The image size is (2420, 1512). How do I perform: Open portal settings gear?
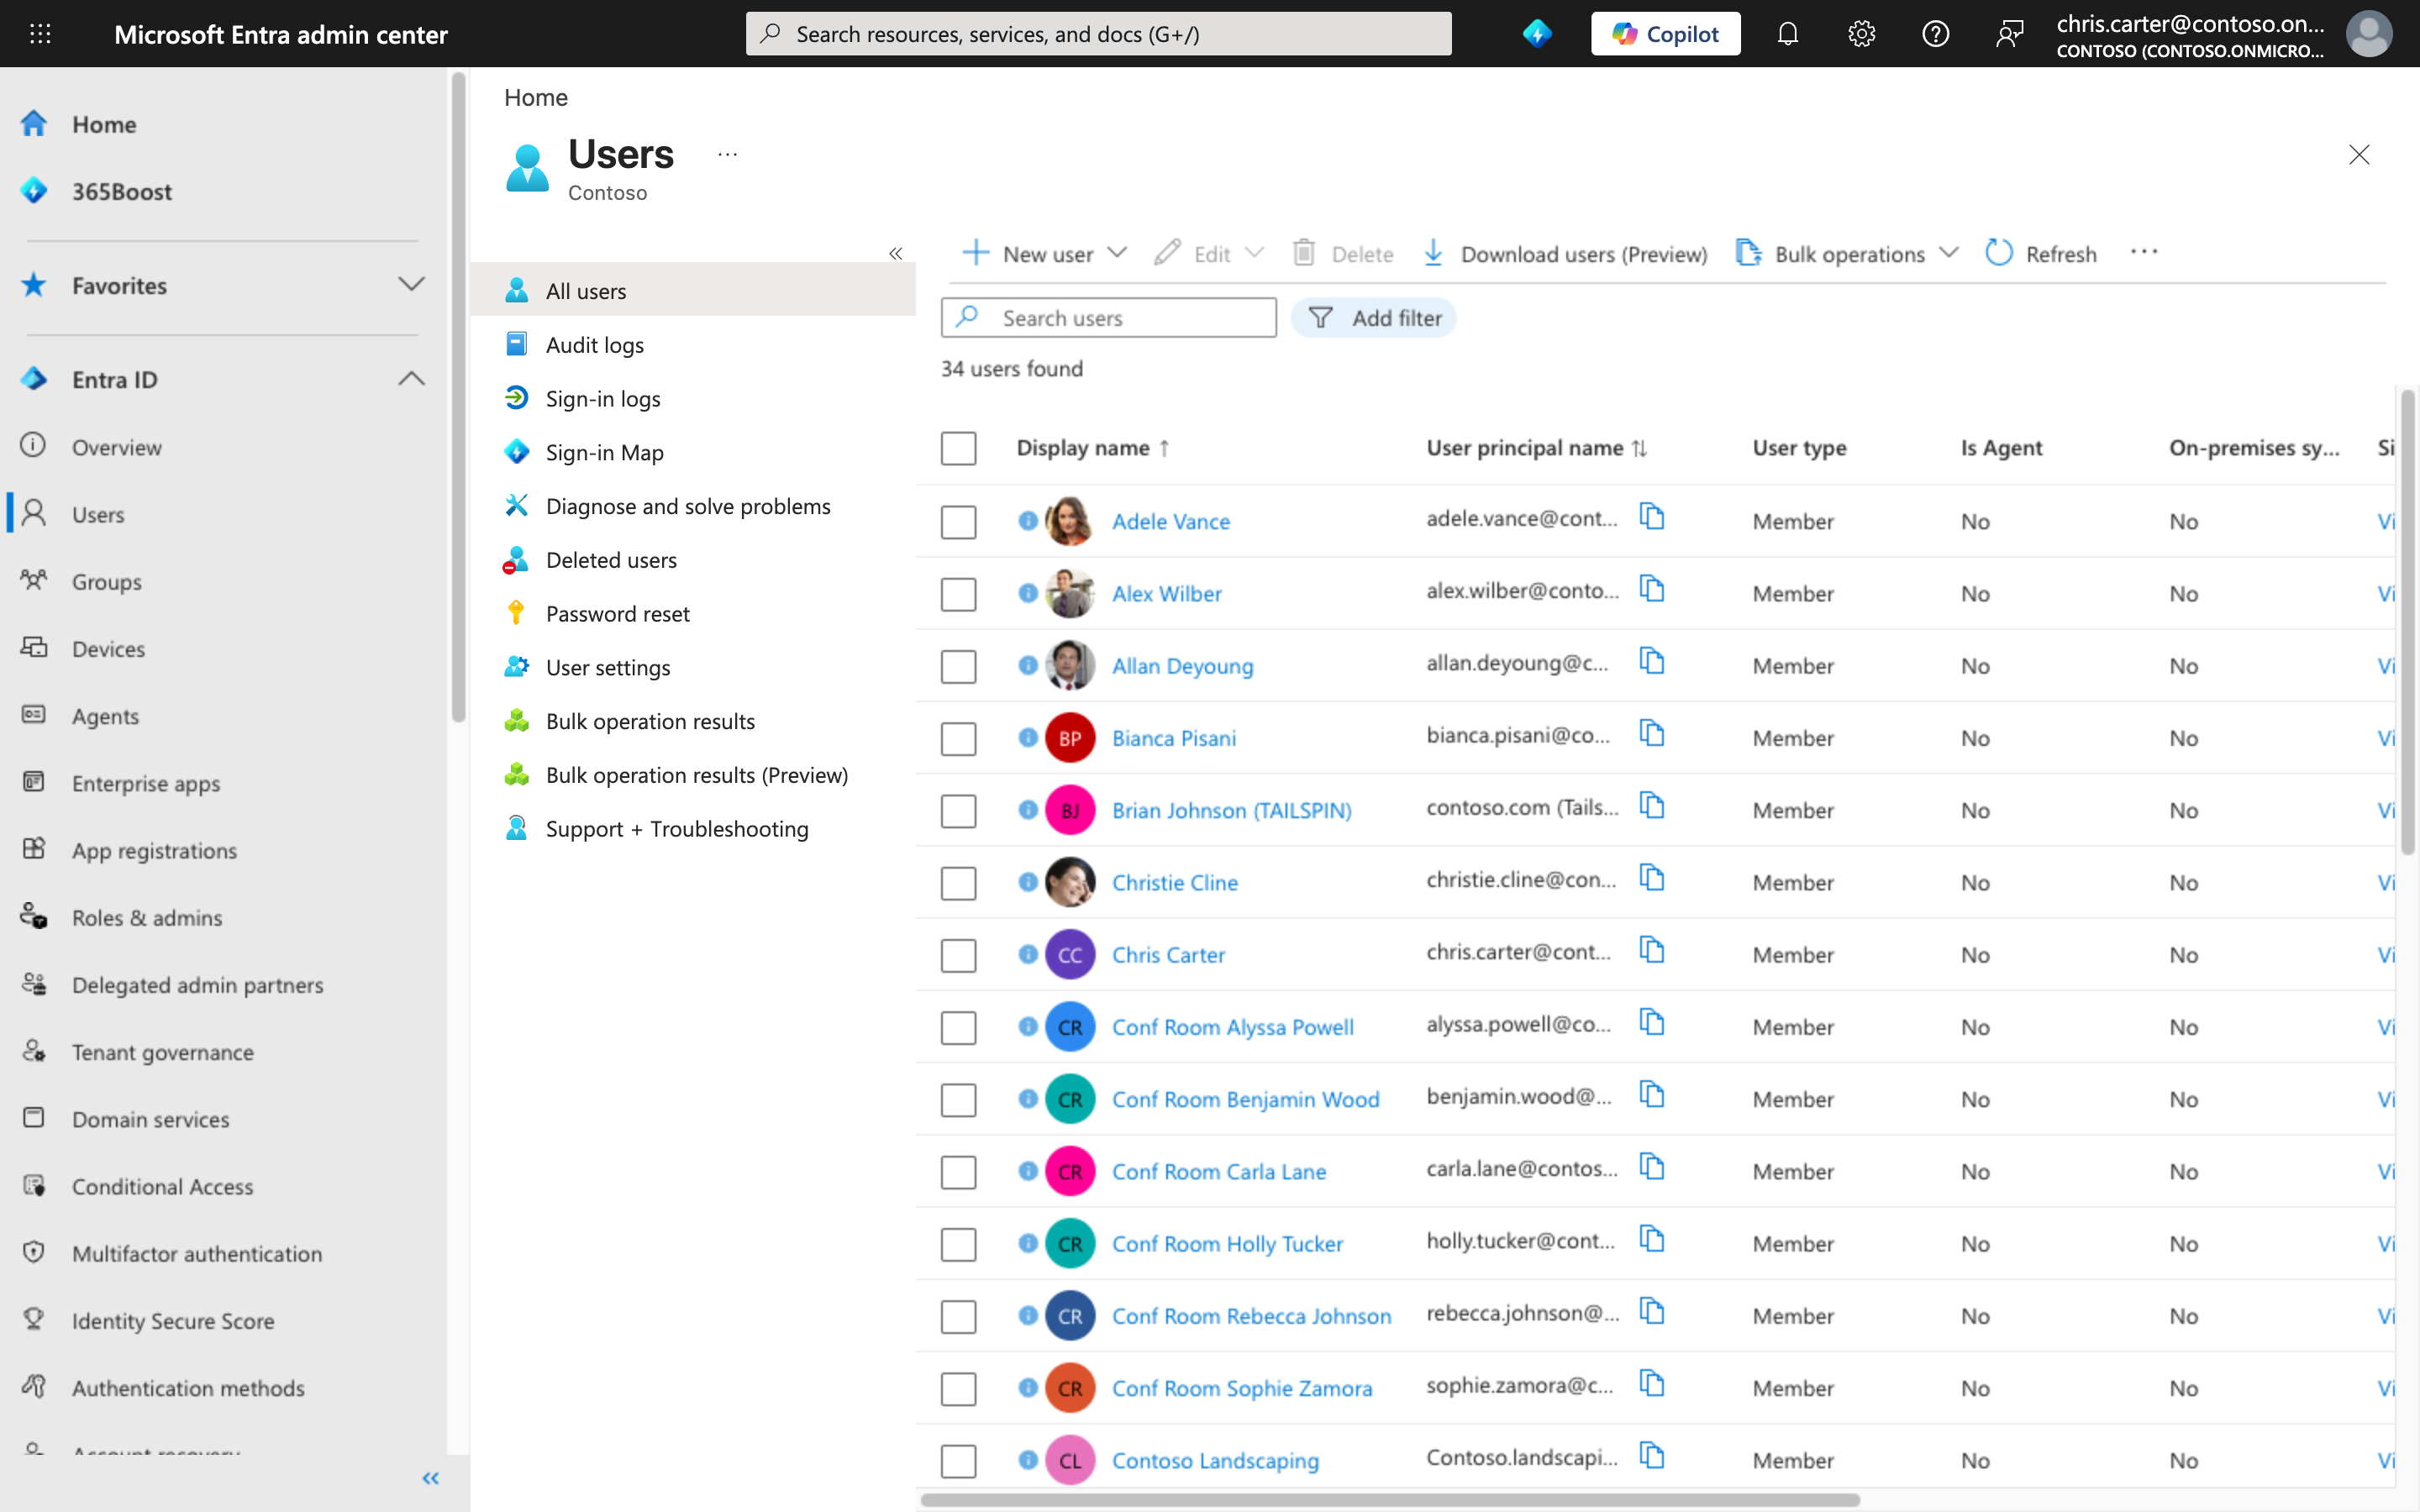[x=1861, y=34]
